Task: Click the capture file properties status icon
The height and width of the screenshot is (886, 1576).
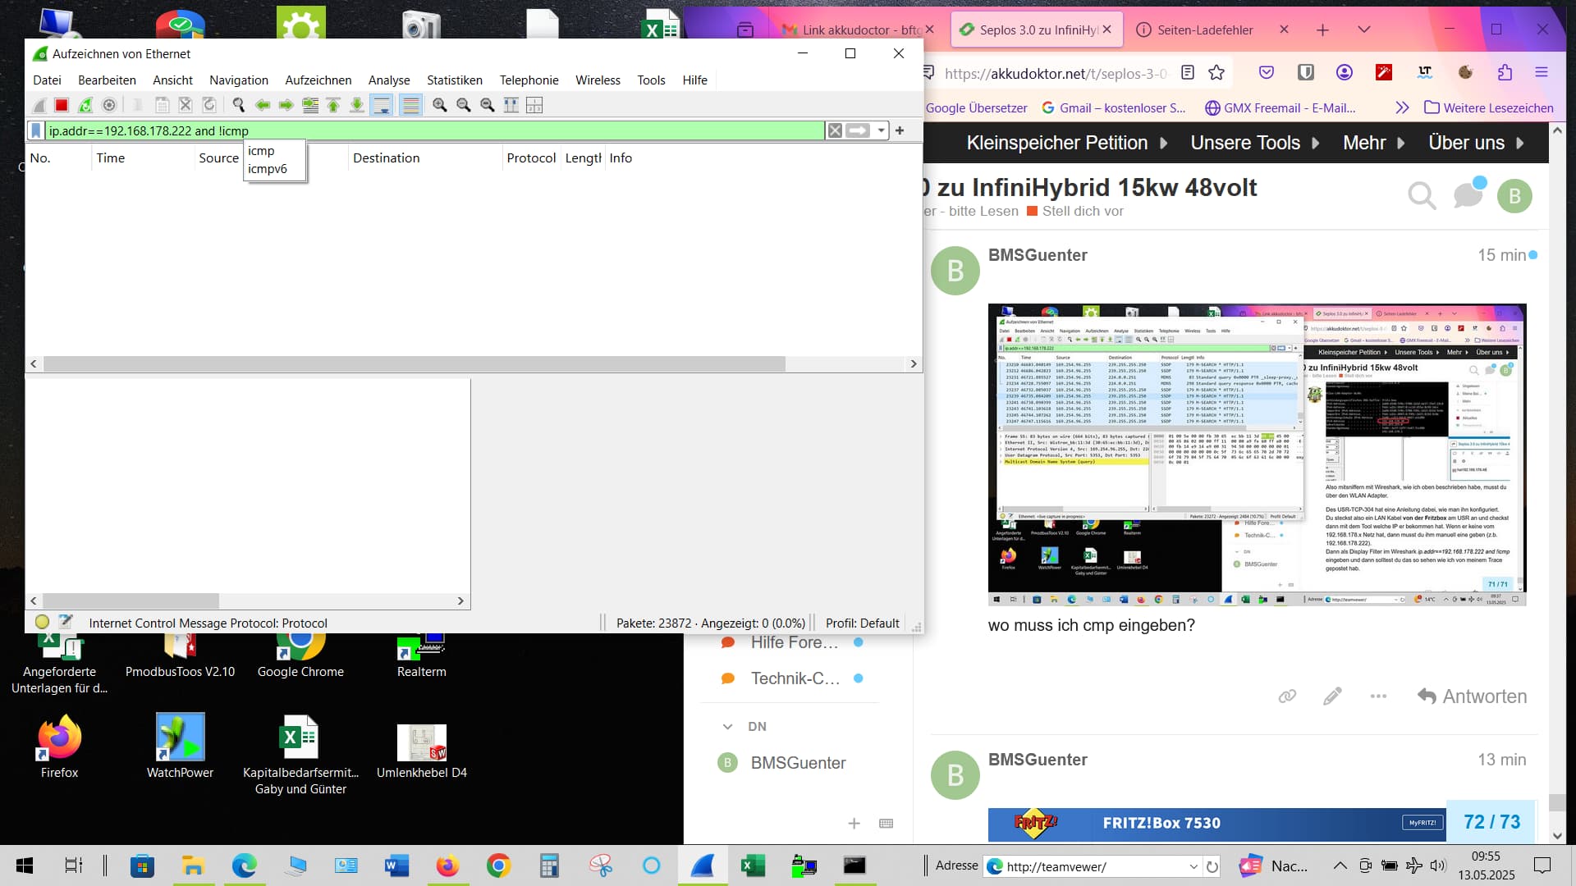Action: click(66, 623)
